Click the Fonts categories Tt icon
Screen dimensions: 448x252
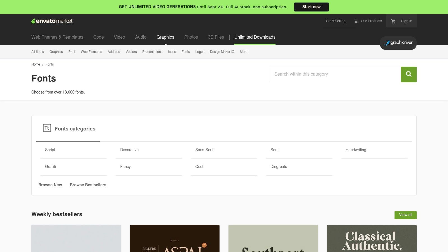(x=47, y=128)
